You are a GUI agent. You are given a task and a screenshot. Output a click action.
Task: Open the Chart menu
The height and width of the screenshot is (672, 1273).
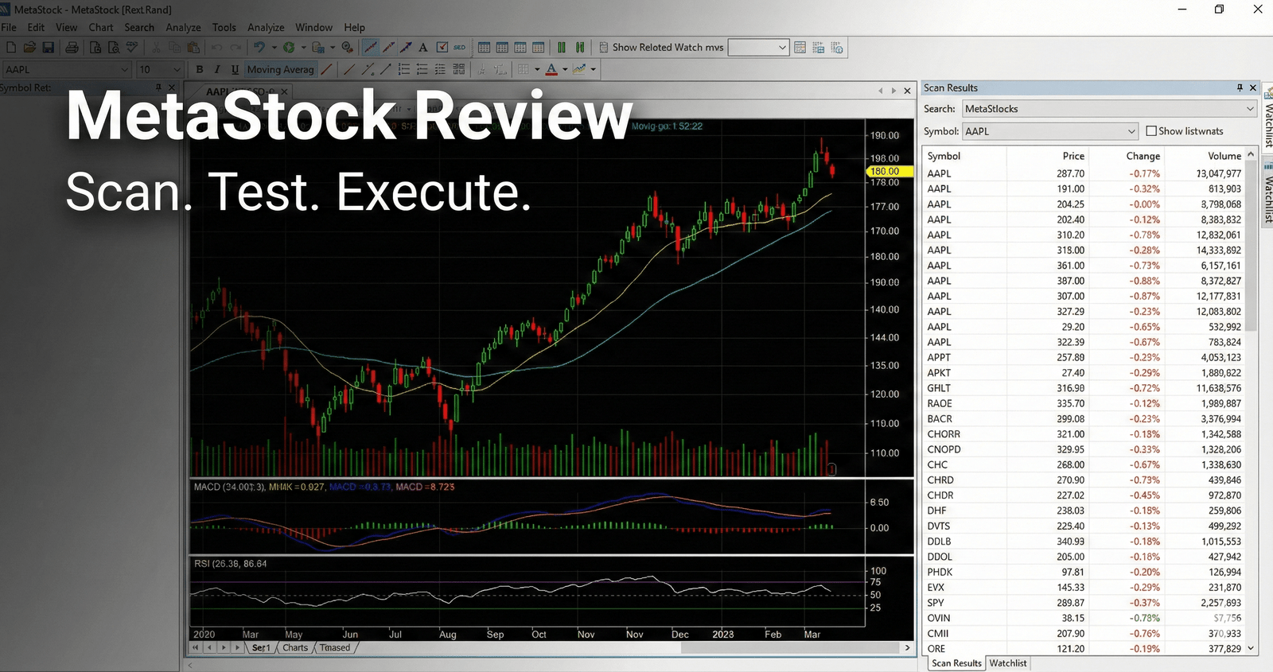point(100,27)
